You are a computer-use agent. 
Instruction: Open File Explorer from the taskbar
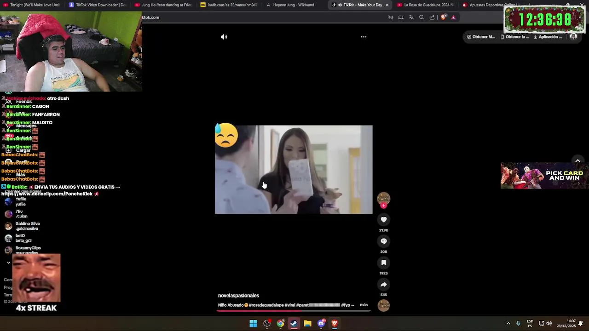tap(307, 324)
